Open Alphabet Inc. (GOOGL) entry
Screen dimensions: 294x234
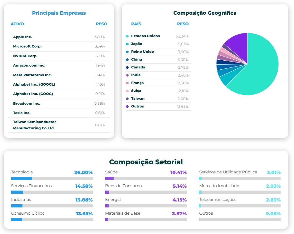(x=34, y=84)
